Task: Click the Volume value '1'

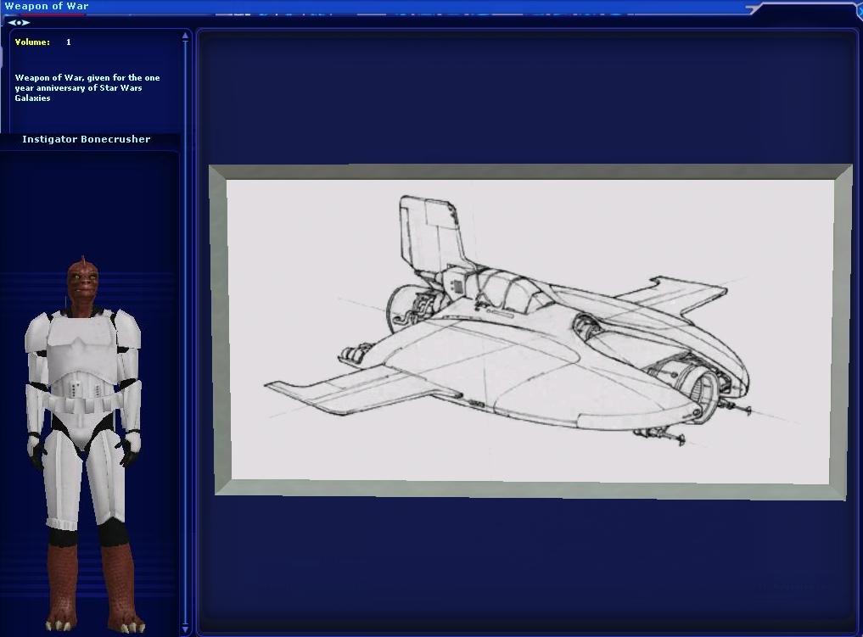Action: click(x=68, y=42)
